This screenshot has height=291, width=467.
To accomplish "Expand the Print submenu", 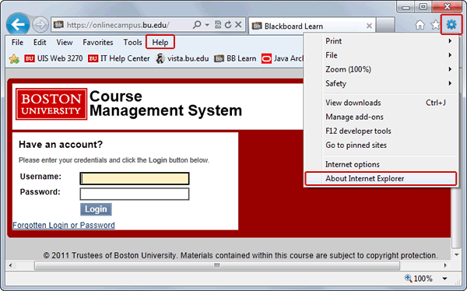I will tap(381, 41).
